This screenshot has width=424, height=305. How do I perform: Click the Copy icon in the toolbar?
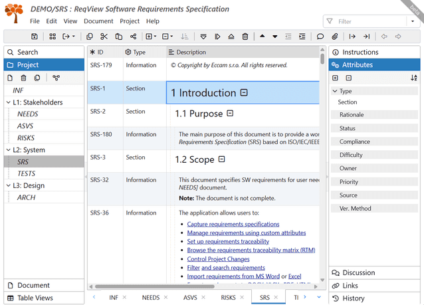tap(90, 37)
